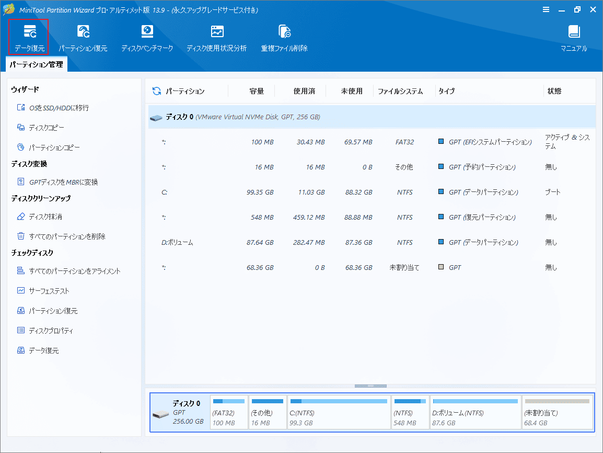Open ディスクプロパティ from sidebar

pyautogui.click(x=45, y=331)
